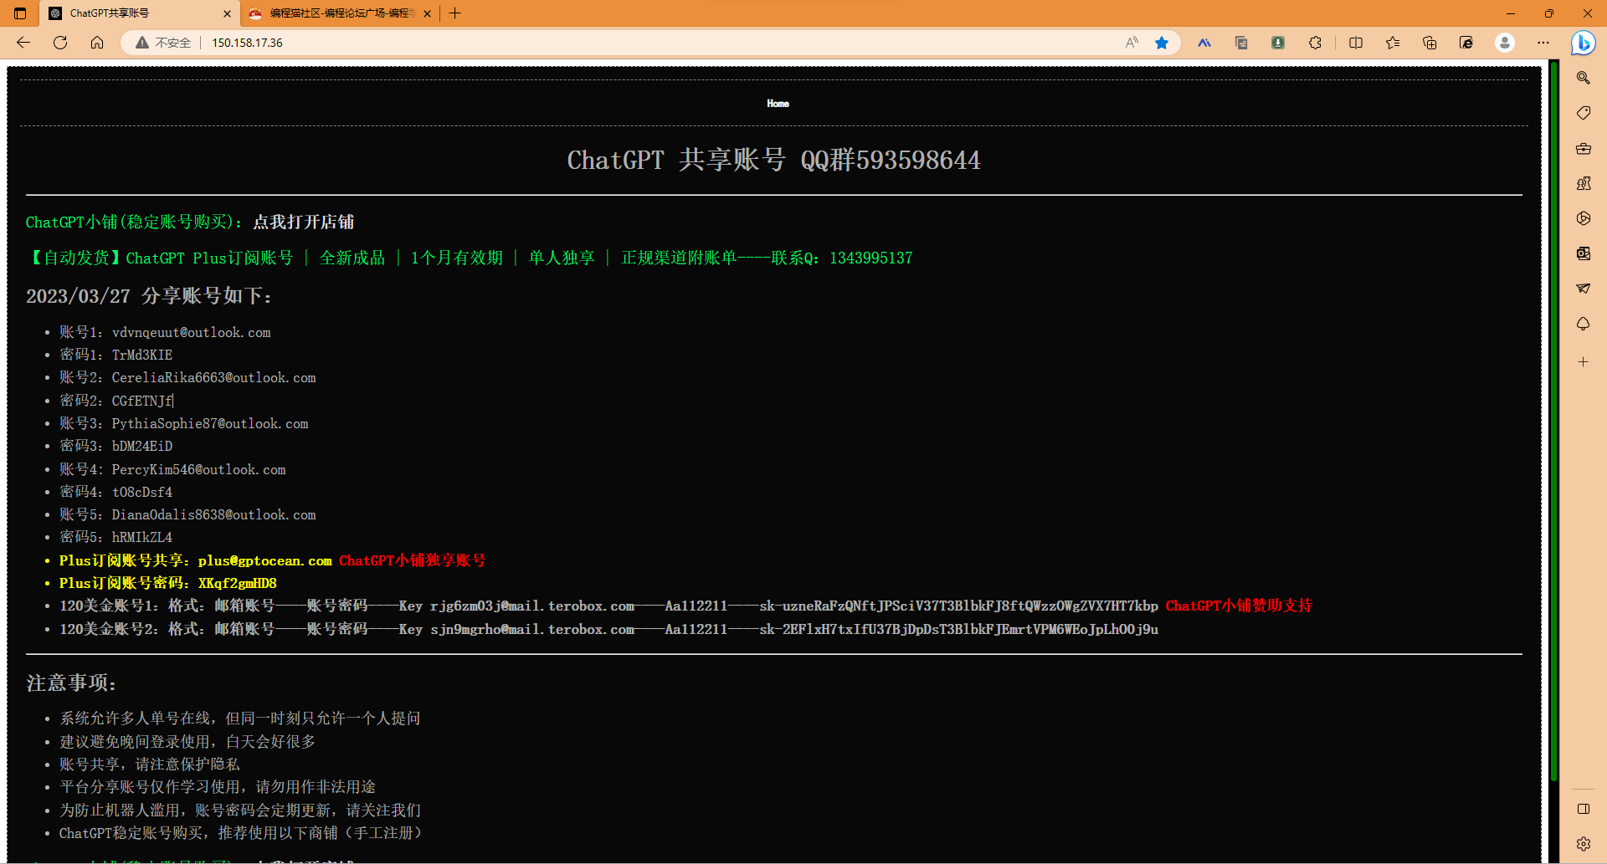Open the read aloud option
The image size is (1607, 864).
pos(1132,43)
